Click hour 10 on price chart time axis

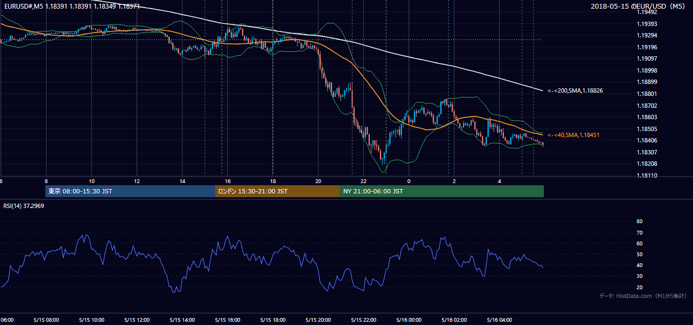tap(92, 181)
